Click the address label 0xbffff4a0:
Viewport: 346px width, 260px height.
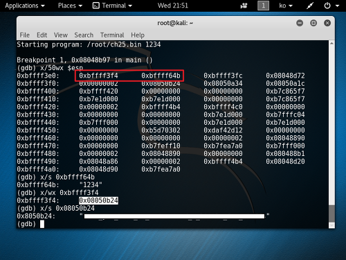click(x=38, y=169)
